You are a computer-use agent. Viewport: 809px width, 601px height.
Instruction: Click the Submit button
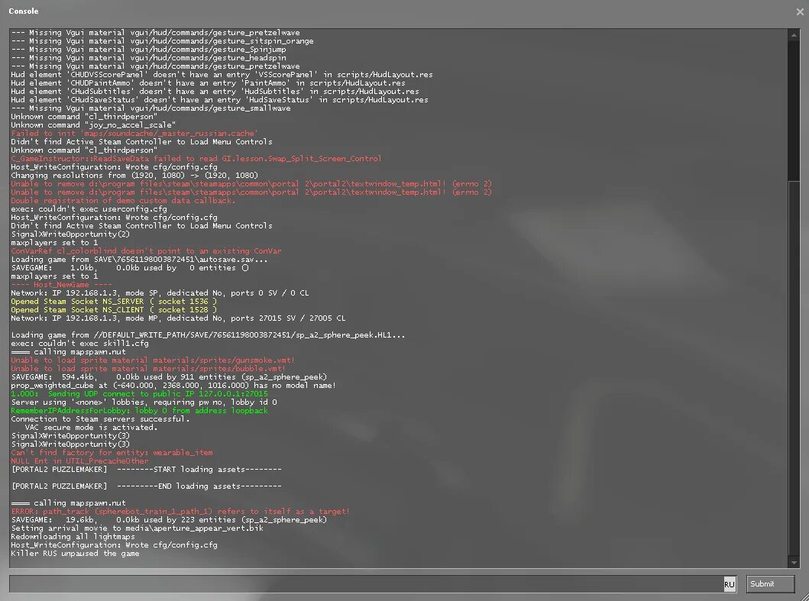click(770, 584)
